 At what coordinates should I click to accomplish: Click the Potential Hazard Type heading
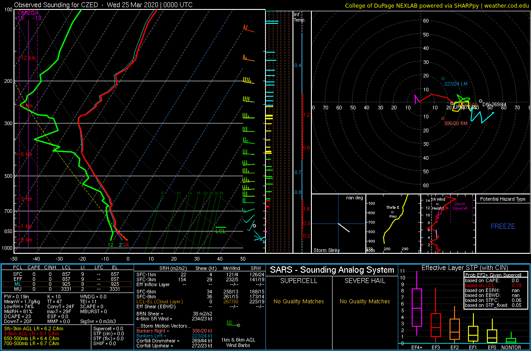point(503,199)
